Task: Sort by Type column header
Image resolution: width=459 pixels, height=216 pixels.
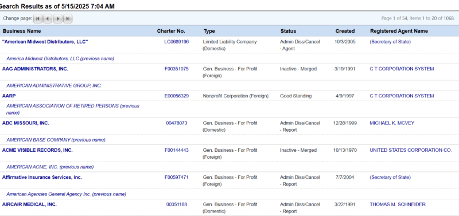Action: pyautogui.click(x=209, y=31)
